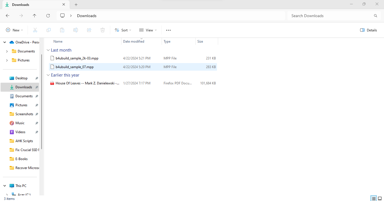Screen dimensions: 384x201
Task: Collapse the This PC node
Action: pyautogui.click(x=4, y=186)
